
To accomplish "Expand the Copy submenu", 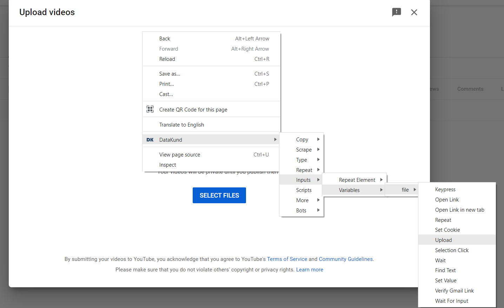I will coord(302,140).
